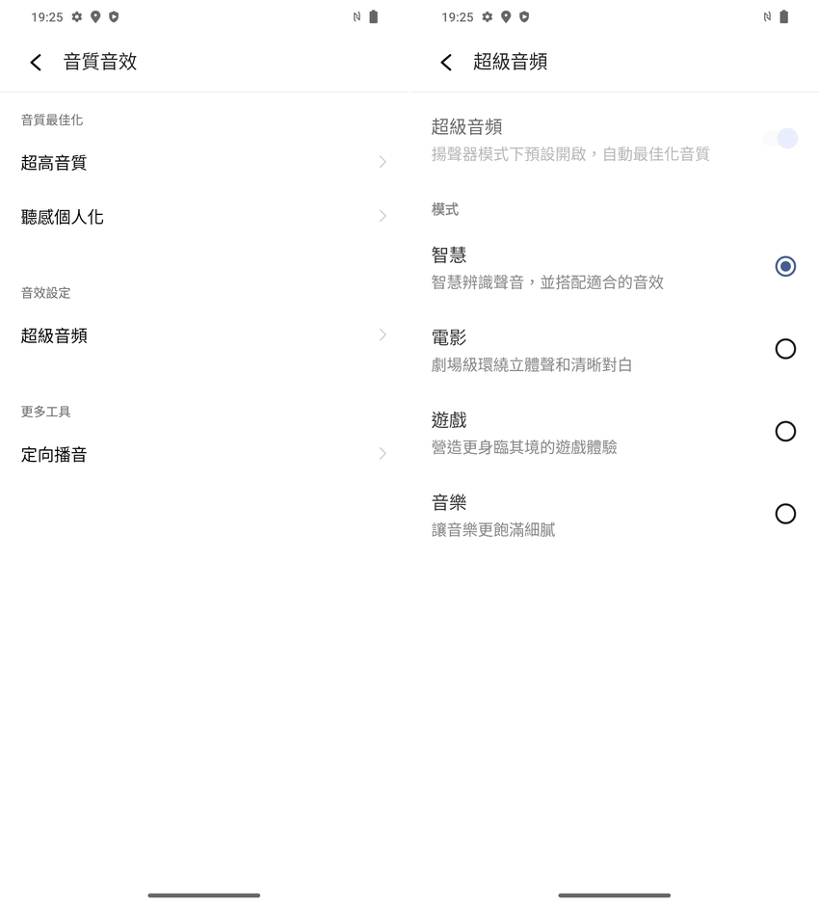This screenshot has height=908, width=819.
Task: Open the 定向播音 menu entry
Action: tap(204, 454)
